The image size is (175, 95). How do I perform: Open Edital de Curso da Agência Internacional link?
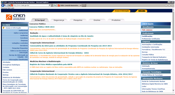point(59,53)
